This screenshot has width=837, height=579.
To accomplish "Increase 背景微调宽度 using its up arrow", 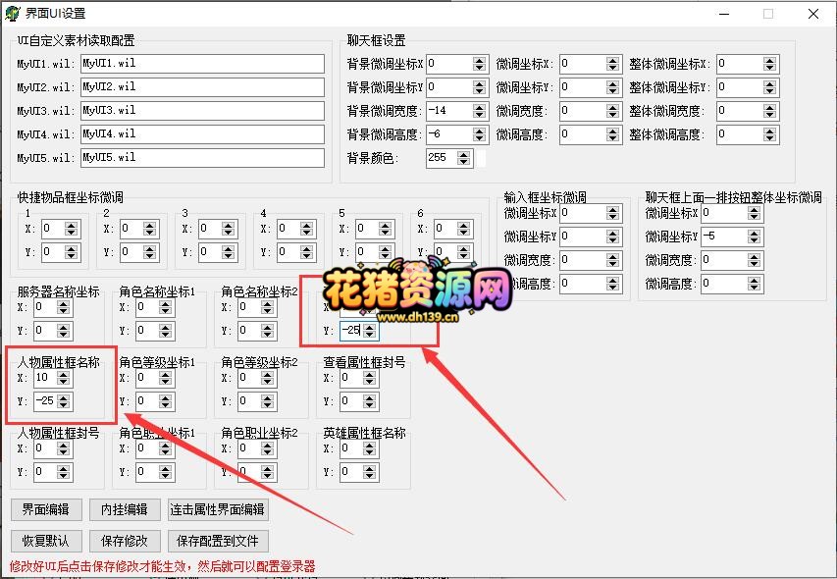I will point(480,107).
